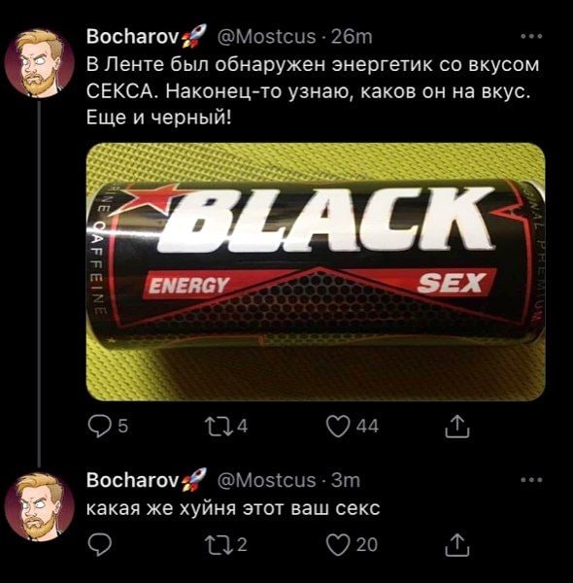Retweet the first tweet showing 4 retweets
Screen dimensions: 573x583
click(x=219, y=427)
